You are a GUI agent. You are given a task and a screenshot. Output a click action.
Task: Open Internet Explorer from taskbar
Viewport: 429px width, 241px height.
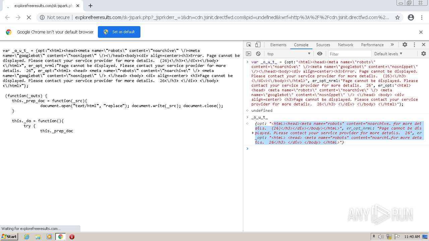(27, 237)
